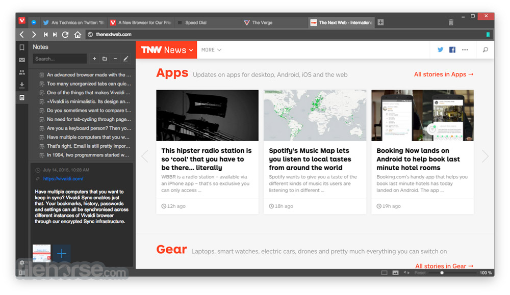510x295 pixels.
Task: Select note 'An advanced browser made with the'
Action: (85, 75)
